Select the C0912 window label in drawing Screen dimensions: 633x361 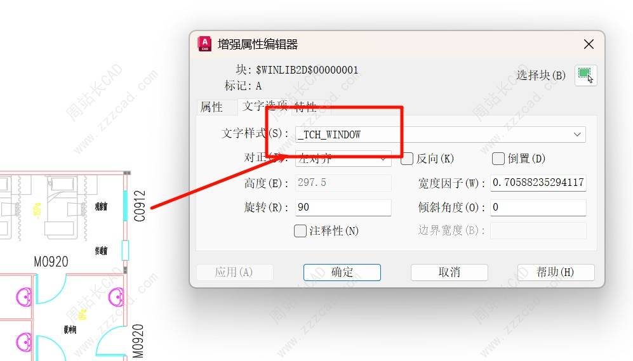click(x=139, y=206)
